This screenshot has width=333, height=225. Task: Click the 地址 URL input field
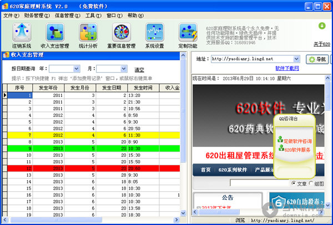[x=253, y=59]
